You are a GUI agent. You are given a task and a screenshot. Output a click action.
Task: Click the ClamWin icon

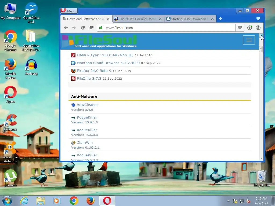73,143
